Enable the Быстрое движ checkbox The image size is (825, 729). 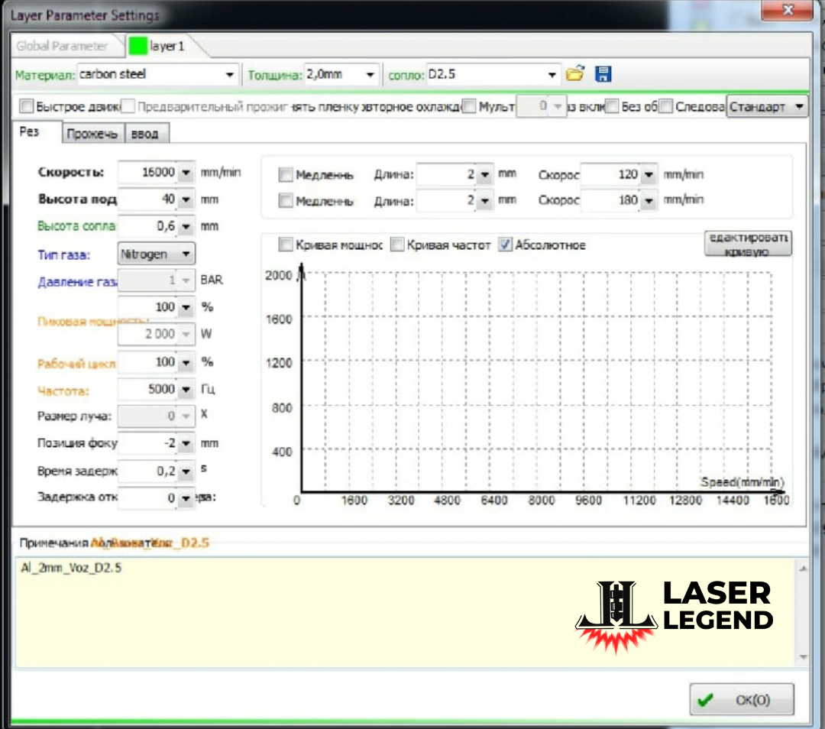[25, 106]
